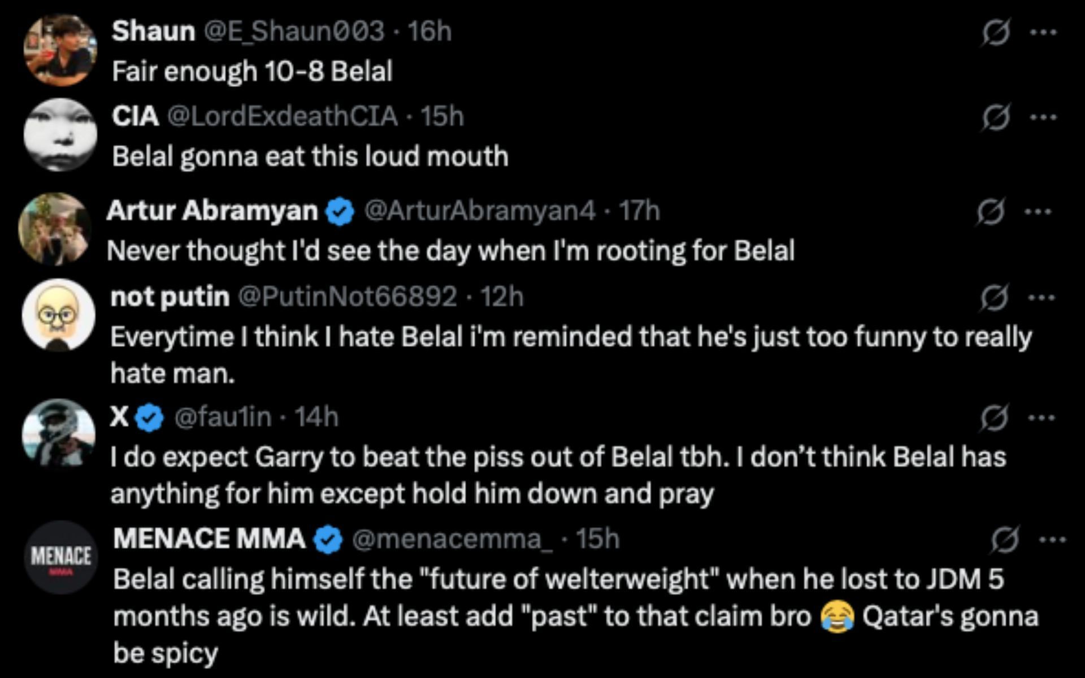Click the Grok icon on MENACE MMA's tweet
The image size is (1085, 678).
coord(1005,540)
